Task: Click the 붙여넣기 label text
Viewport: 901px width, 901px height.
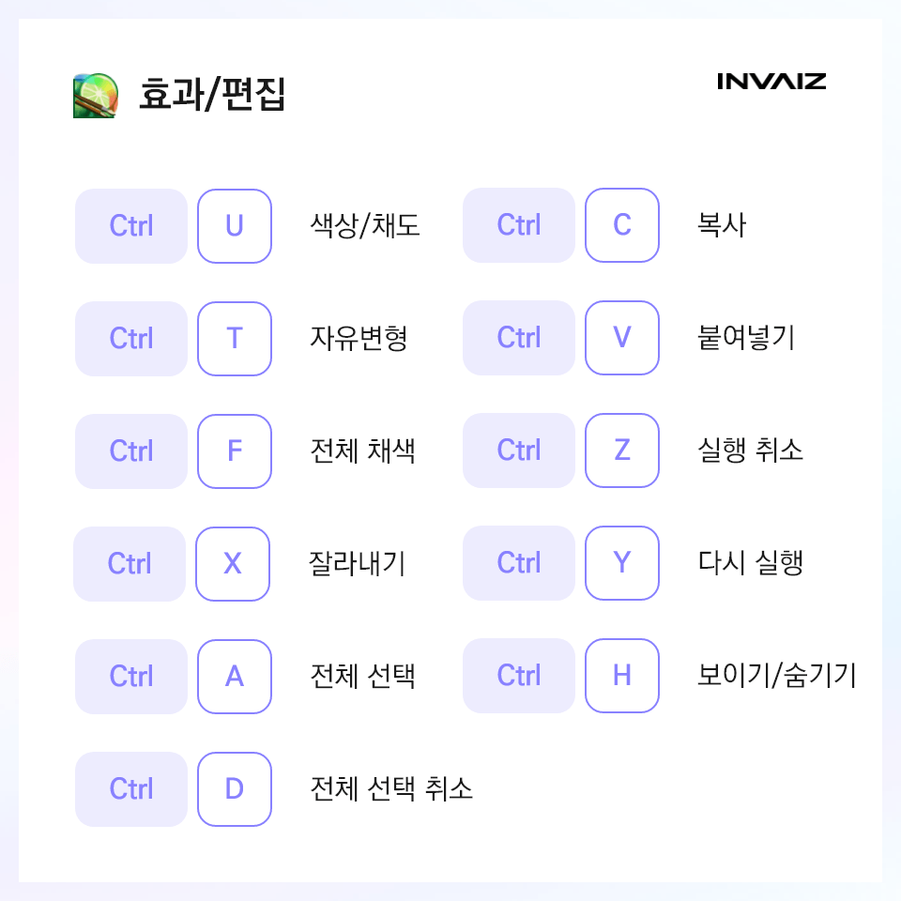Action: (x=746, y=337)
